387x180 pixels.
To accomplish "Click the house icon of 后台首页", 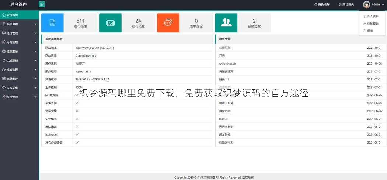I will tap(4, 15).
